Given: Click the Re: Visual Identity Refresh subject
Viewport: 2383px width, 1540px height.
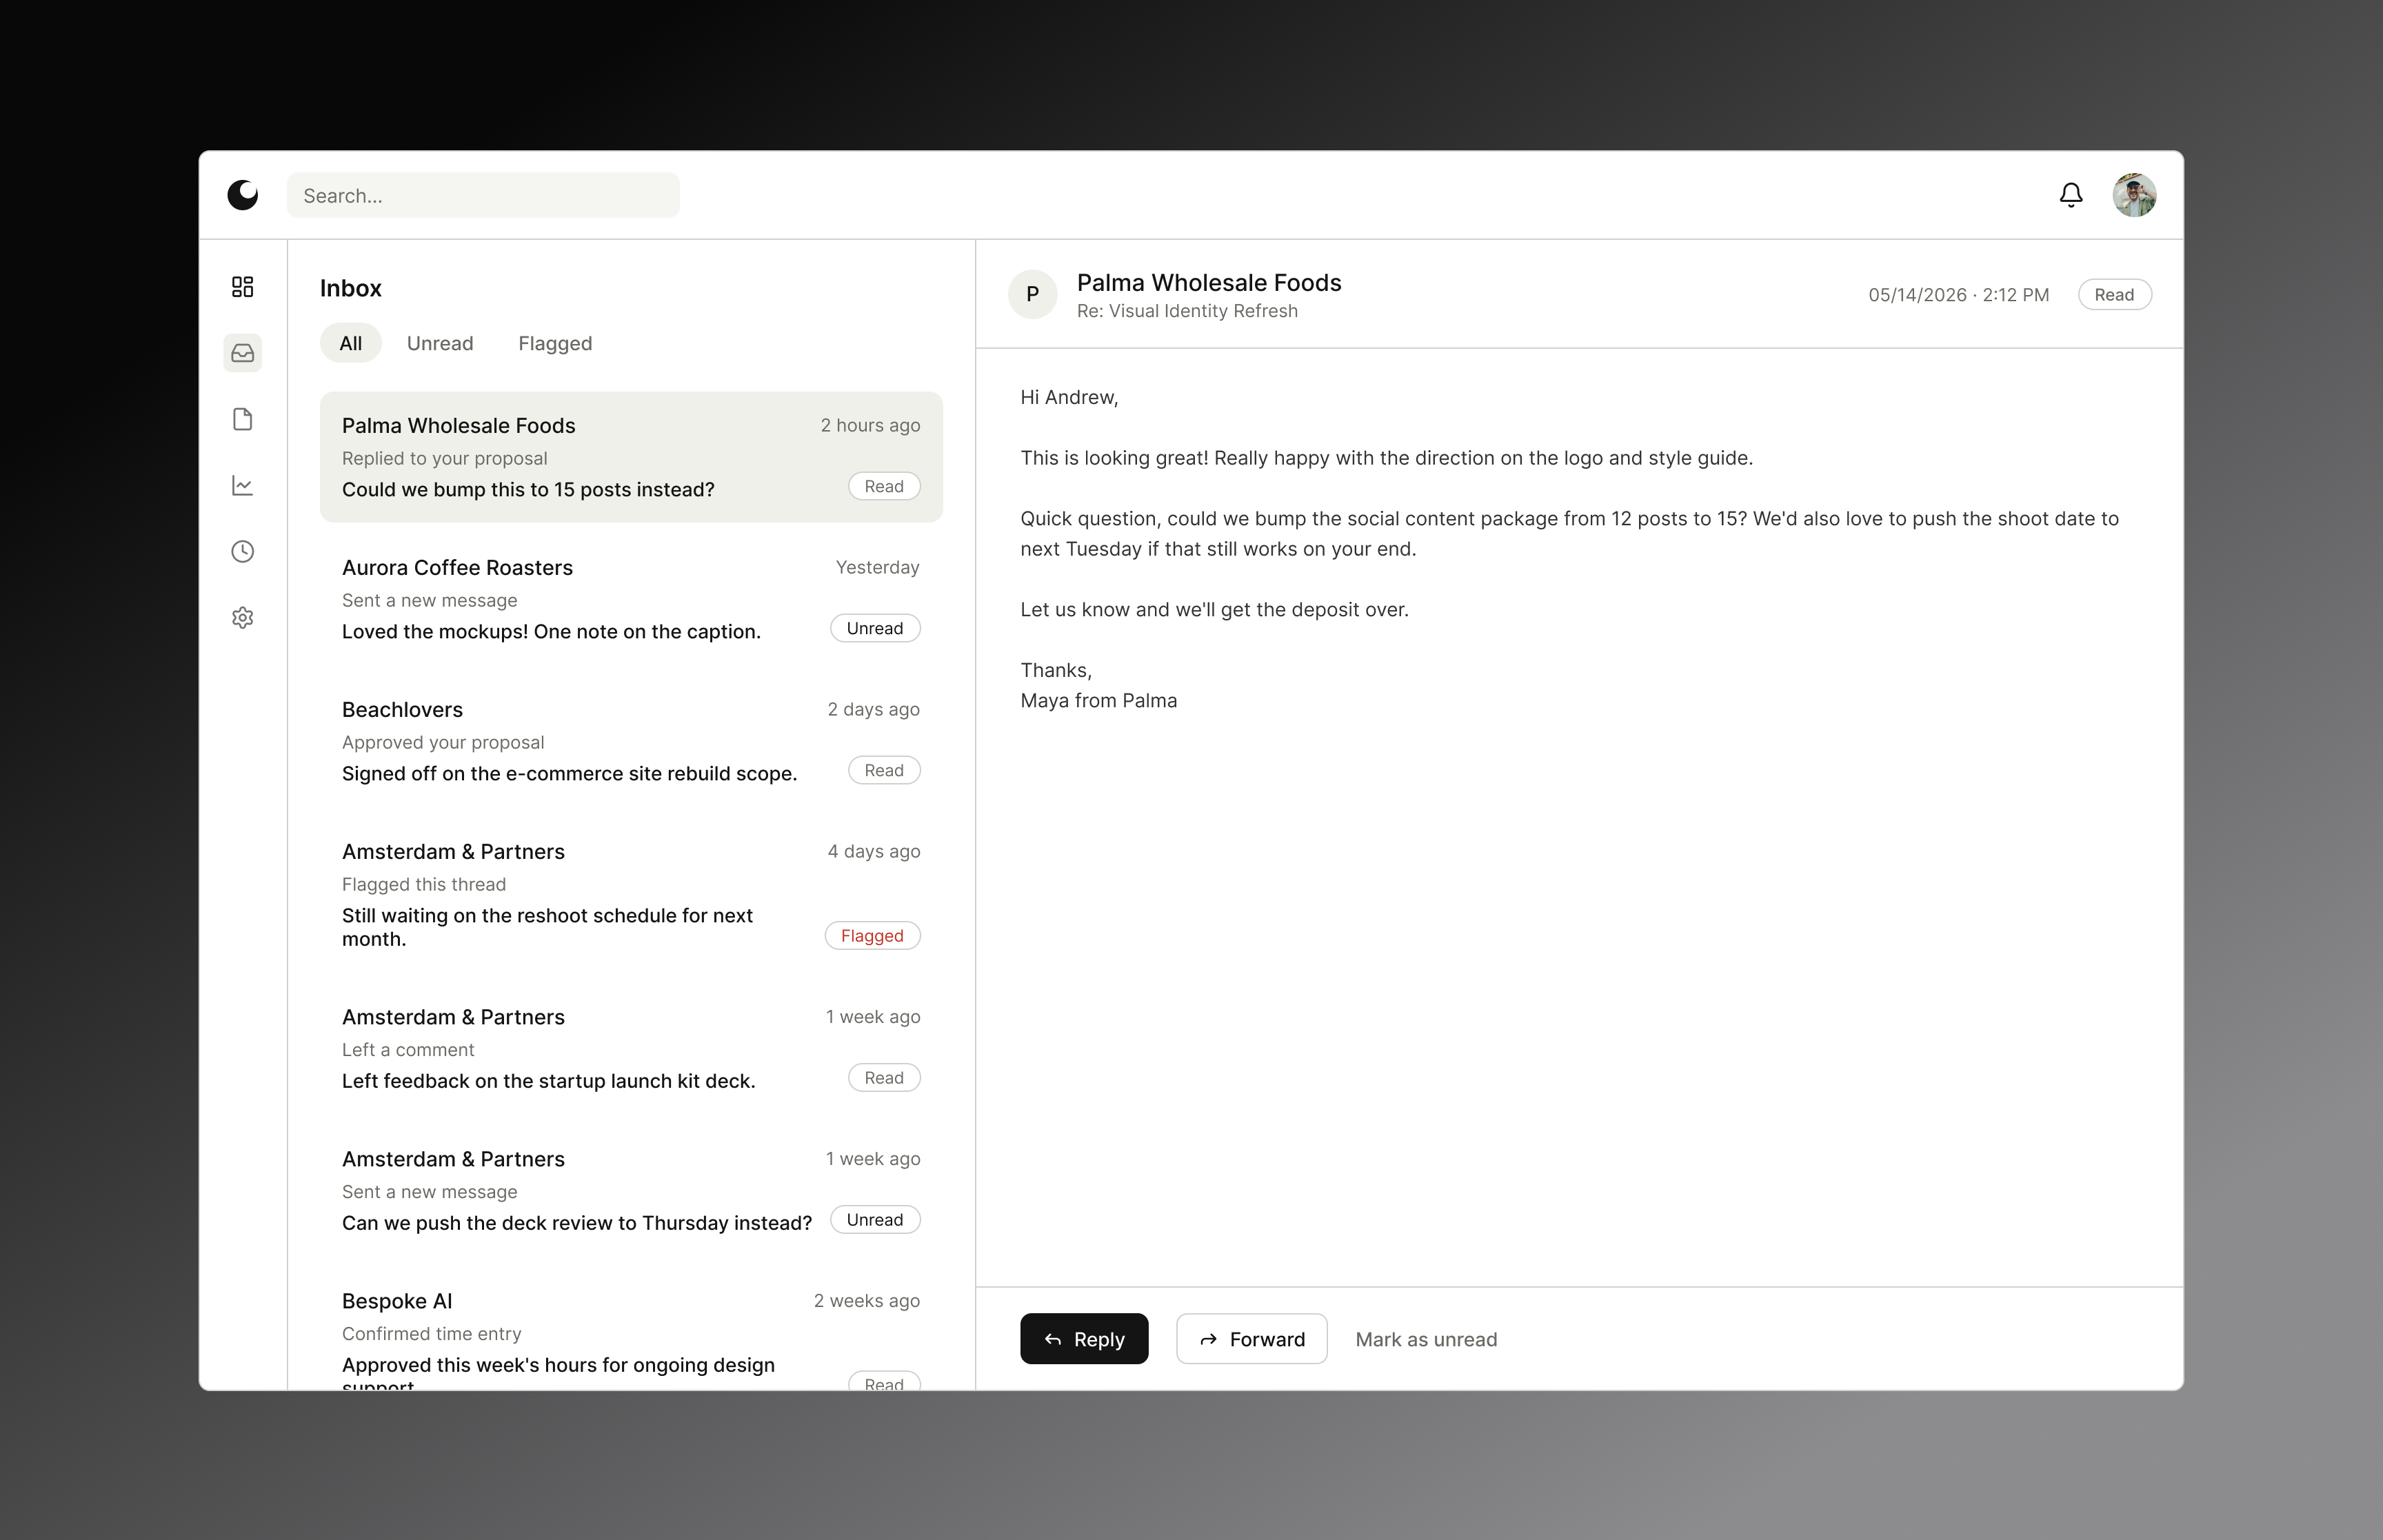Looking at the screenshot, I should tap(1187, 311).
